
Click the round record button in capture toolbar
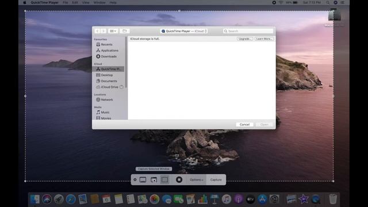pyautogui.click(x=179, y=180)
